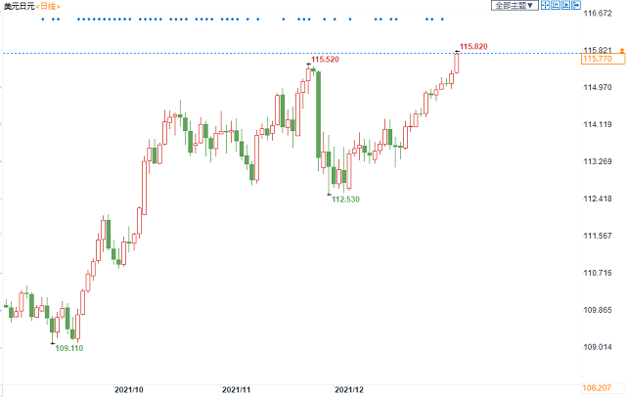Select the orange 115.770 current price tag
626x397 pixels.
[x=597, y=60]
